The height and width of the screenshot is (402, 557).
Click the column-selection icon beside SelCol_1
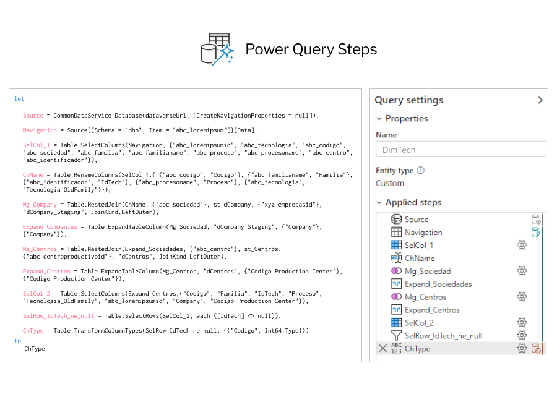396,245
